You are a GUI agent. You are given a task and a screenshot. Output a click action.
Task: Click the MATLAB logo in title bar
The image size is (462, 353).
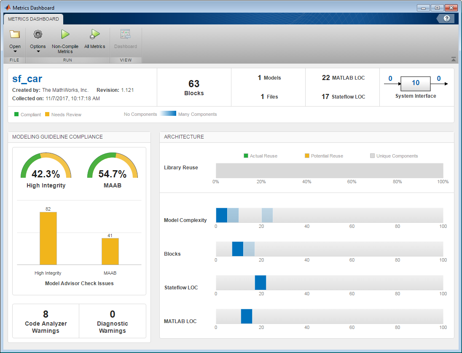click(x=7, y=8)
